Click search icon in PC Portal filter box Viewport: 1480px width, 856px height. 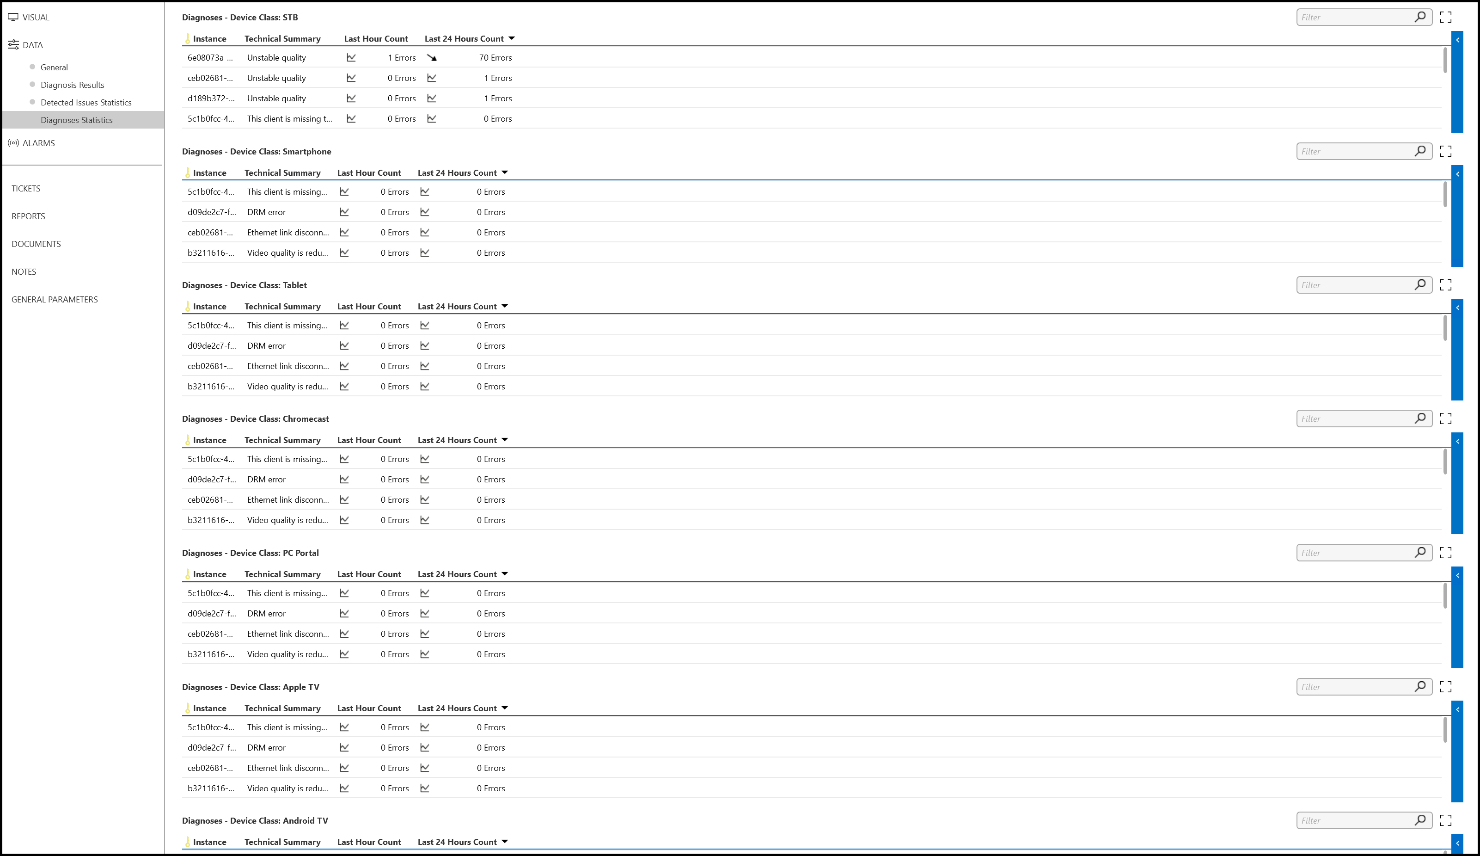point(1420,552)
